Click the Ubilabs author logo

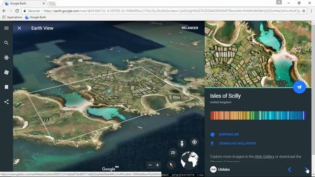213,169
